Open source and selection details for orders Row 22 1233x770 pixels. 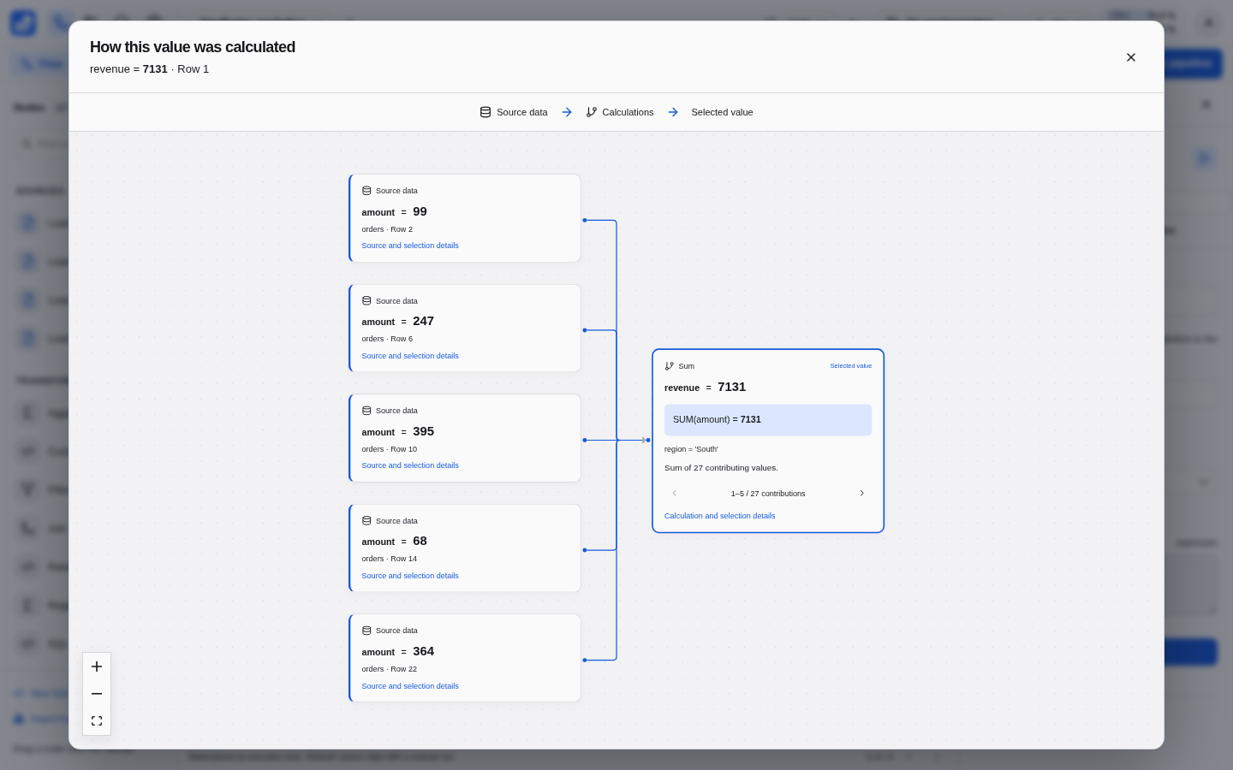coord(410,686)
